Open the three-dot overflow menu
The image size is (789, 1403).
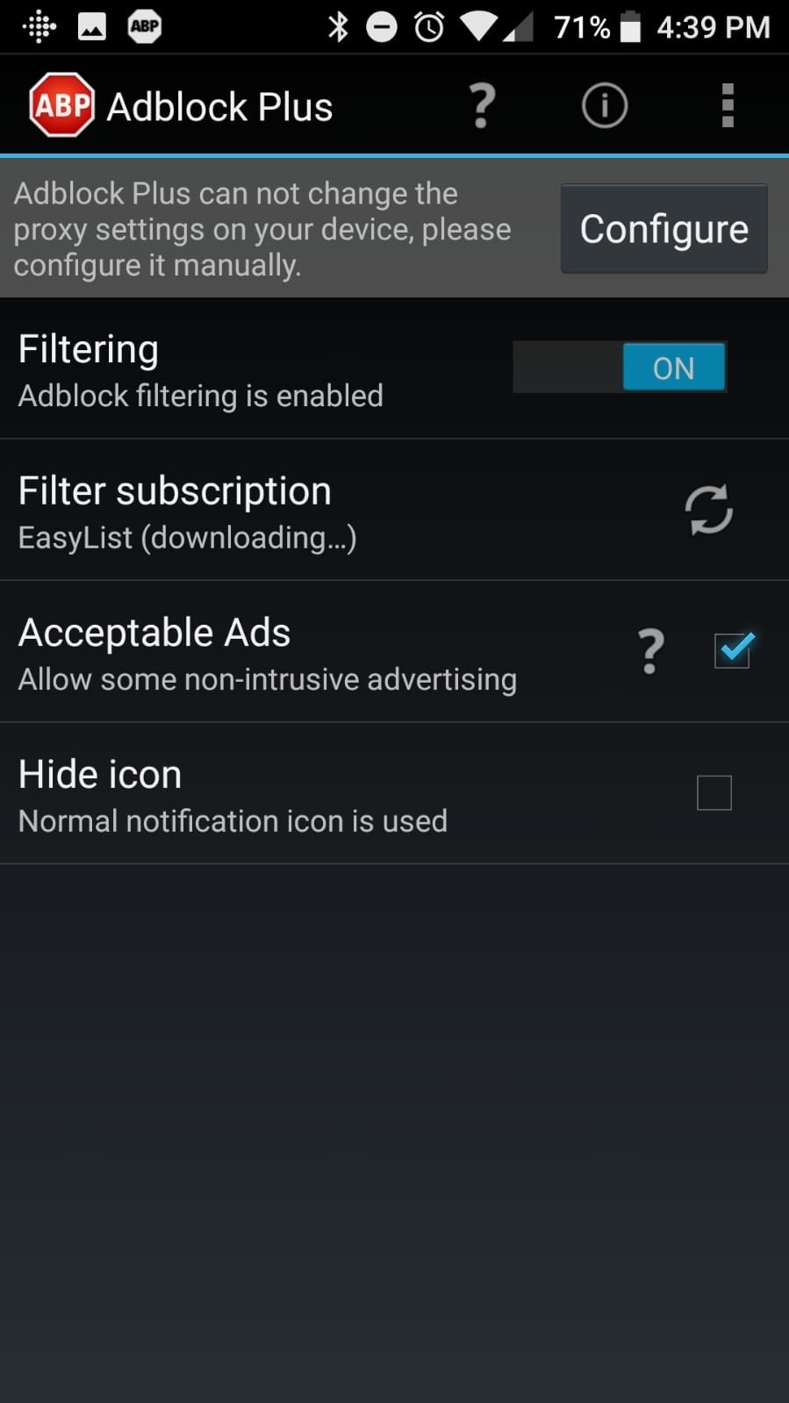click(x=728, y=106)
